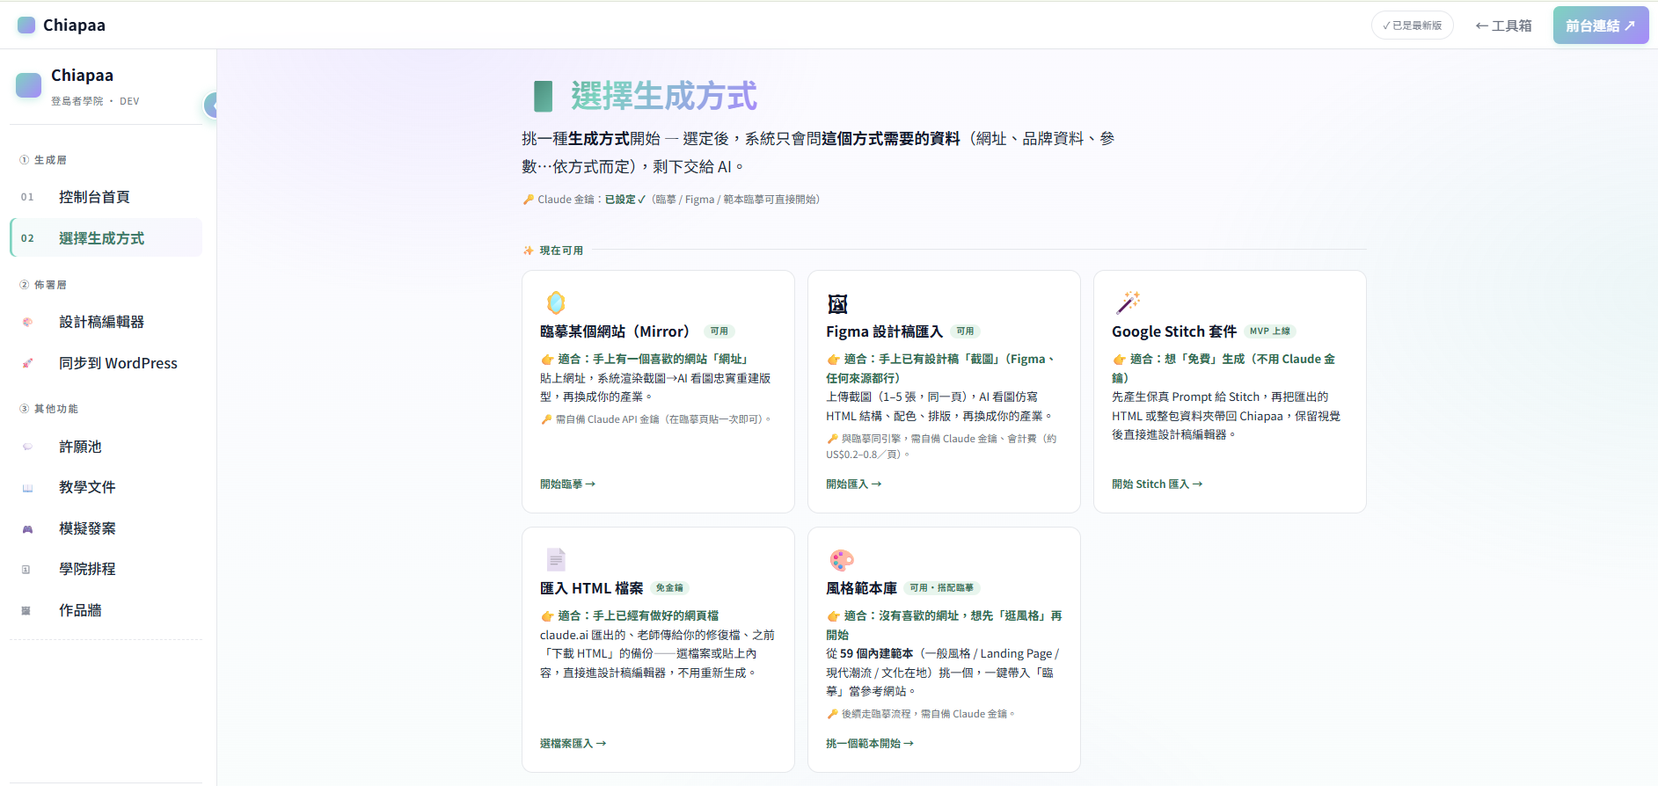
Task: Click 挑一個範本開始 link
Action: click(x=869, y=744)
